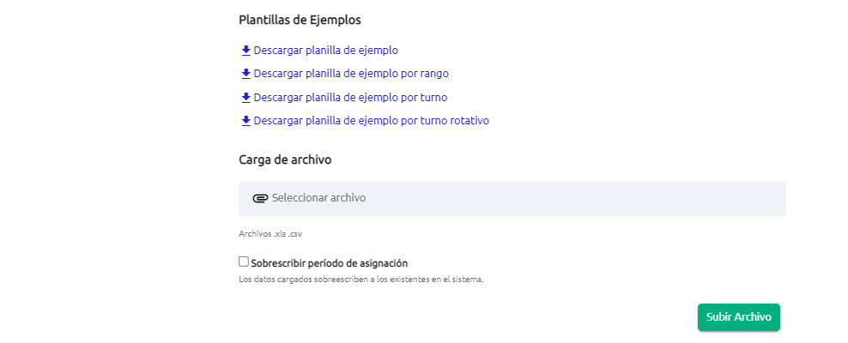Click the paperclip attachment icon
The width and height of the screenshot is (848, 343).
(x=260, y=198)
